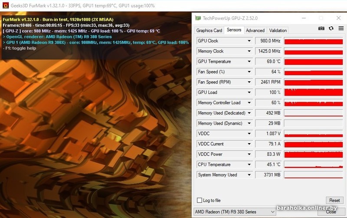Click the Frames:10486 stats line in FurMark
This screenshot has width=347, height=218.
pyautogui.click(x=66, y=25)
